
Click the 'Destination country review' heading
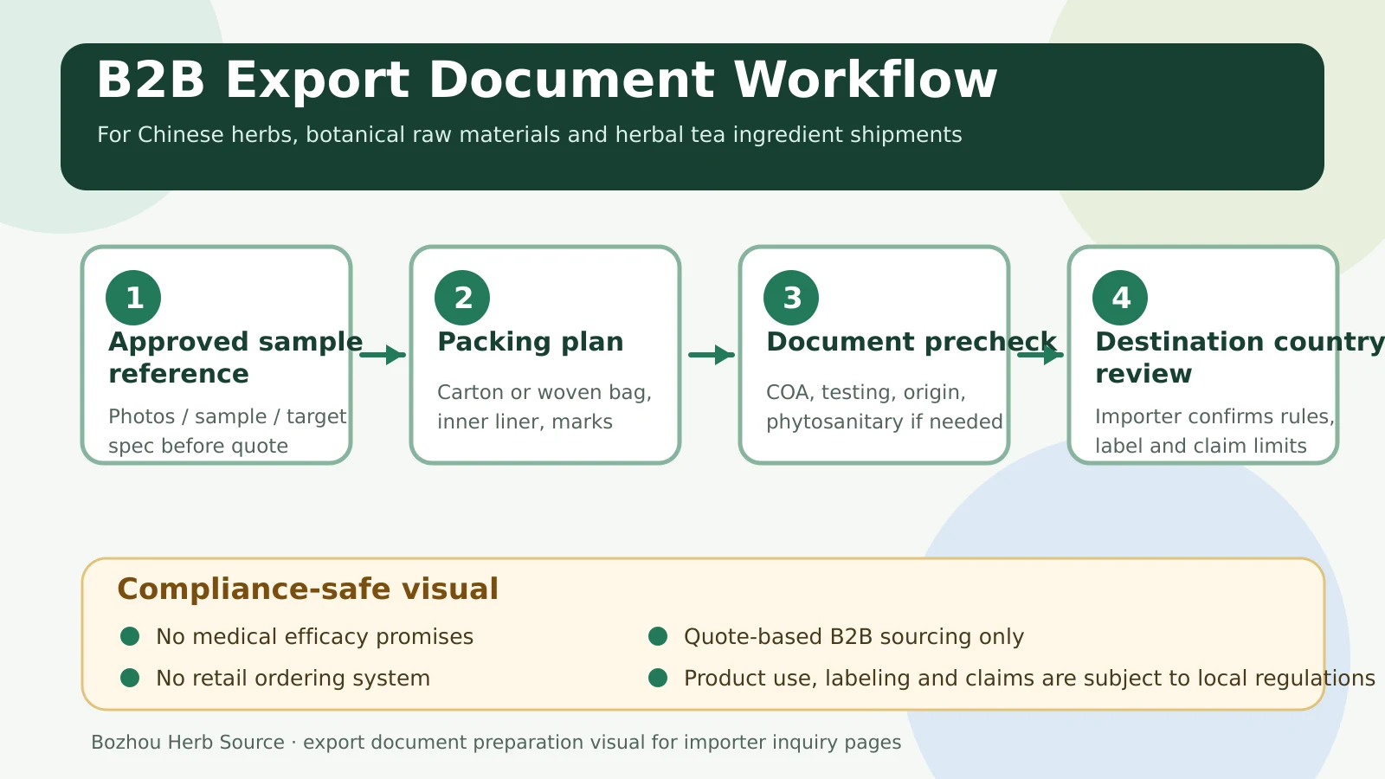pos(1240,357)
